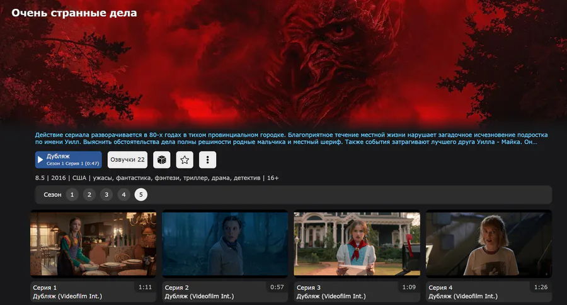Open Серия 3 episode thumbnail
The height and width of the screenshot is (305, 567).
(357, 243)
